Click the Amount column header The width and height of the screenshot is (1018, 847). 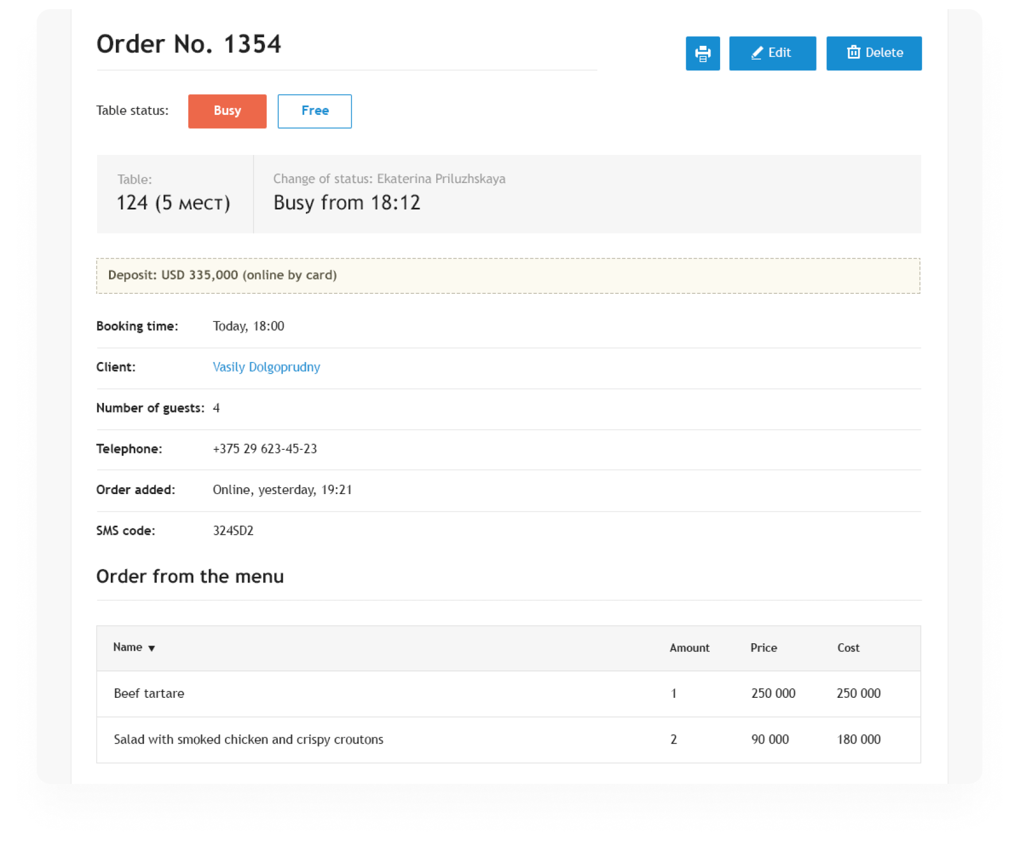pyautogui.click(x=689, y=648)
